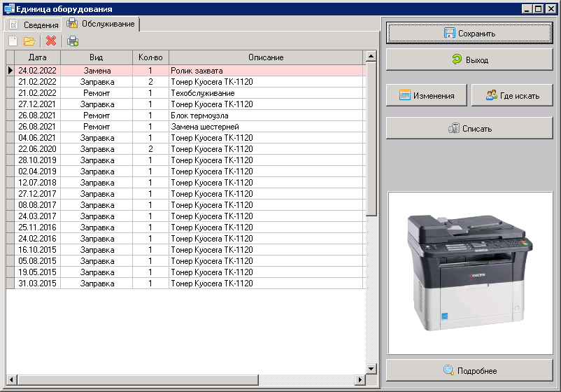The image size is (561, 392).
Task: Click the vertical scrollbar thumb
Action: tap(371, 139)
